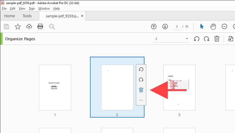Select the page 3 Contents thumbnail

coord(179,87)
